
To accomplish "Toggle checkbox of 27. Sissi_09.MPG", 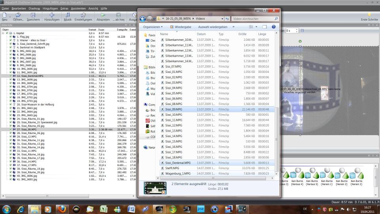I will (11, 129).
